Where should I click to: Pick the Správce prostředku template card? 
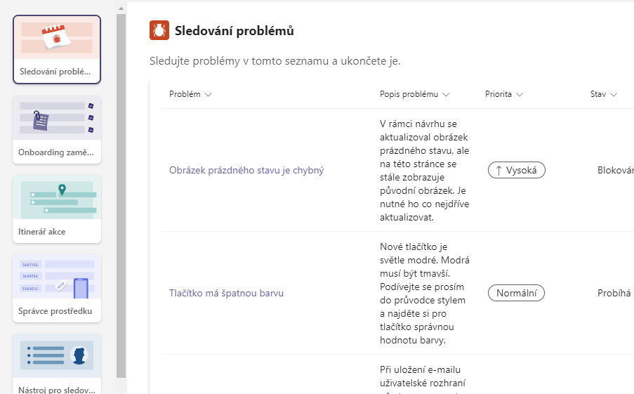click(57, 288)
